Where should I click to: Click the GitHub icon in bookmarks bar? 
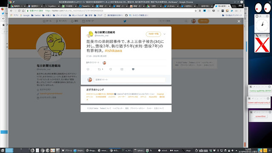126,15
